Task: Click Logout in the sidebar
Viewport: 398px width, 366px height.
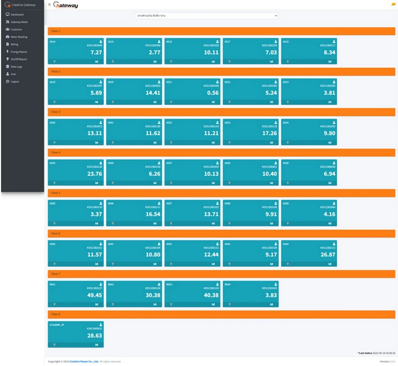Action: point(15,82)
